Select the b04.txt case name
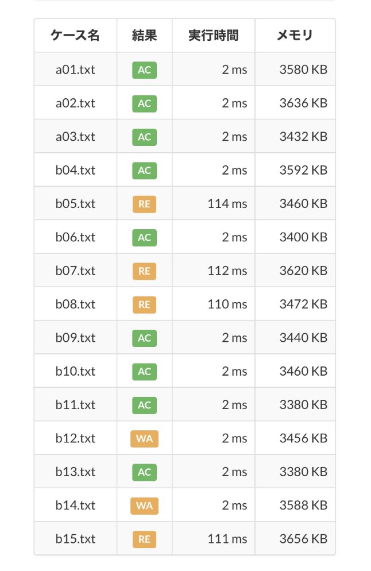This screenshot has width=371, height=571. 75,170
